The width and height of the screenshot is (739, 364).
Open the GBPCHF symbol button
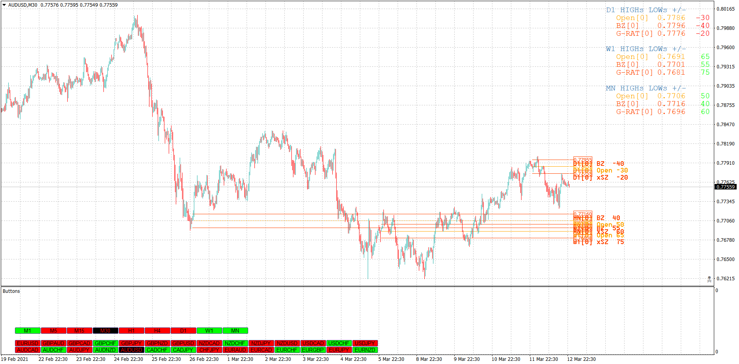coord(105,343)
